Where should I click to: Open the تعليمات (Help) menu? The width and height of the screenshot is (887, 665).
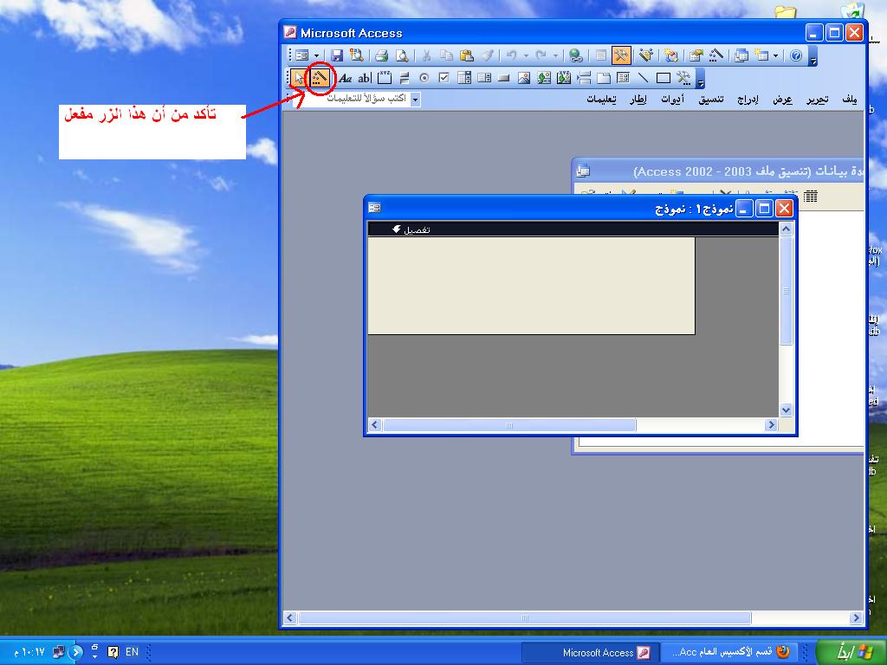coord(601,100)
